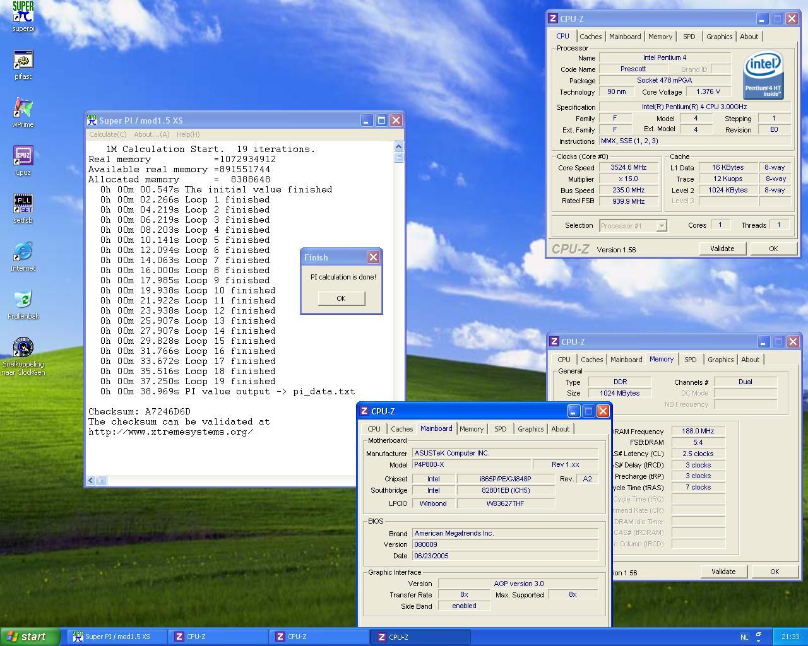808x646 pixels.
Task: Open About tab in Mainboard CPU-Z window
Action: pyautogui.click(x=561, y=429)
